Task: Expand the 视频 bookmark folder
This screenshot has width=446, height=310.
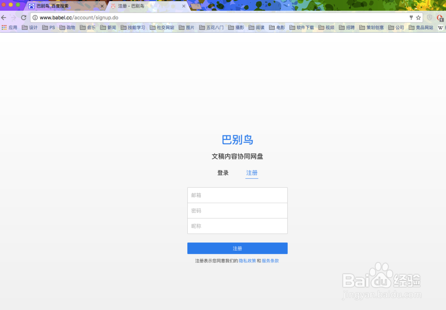Action: (326, 27)
